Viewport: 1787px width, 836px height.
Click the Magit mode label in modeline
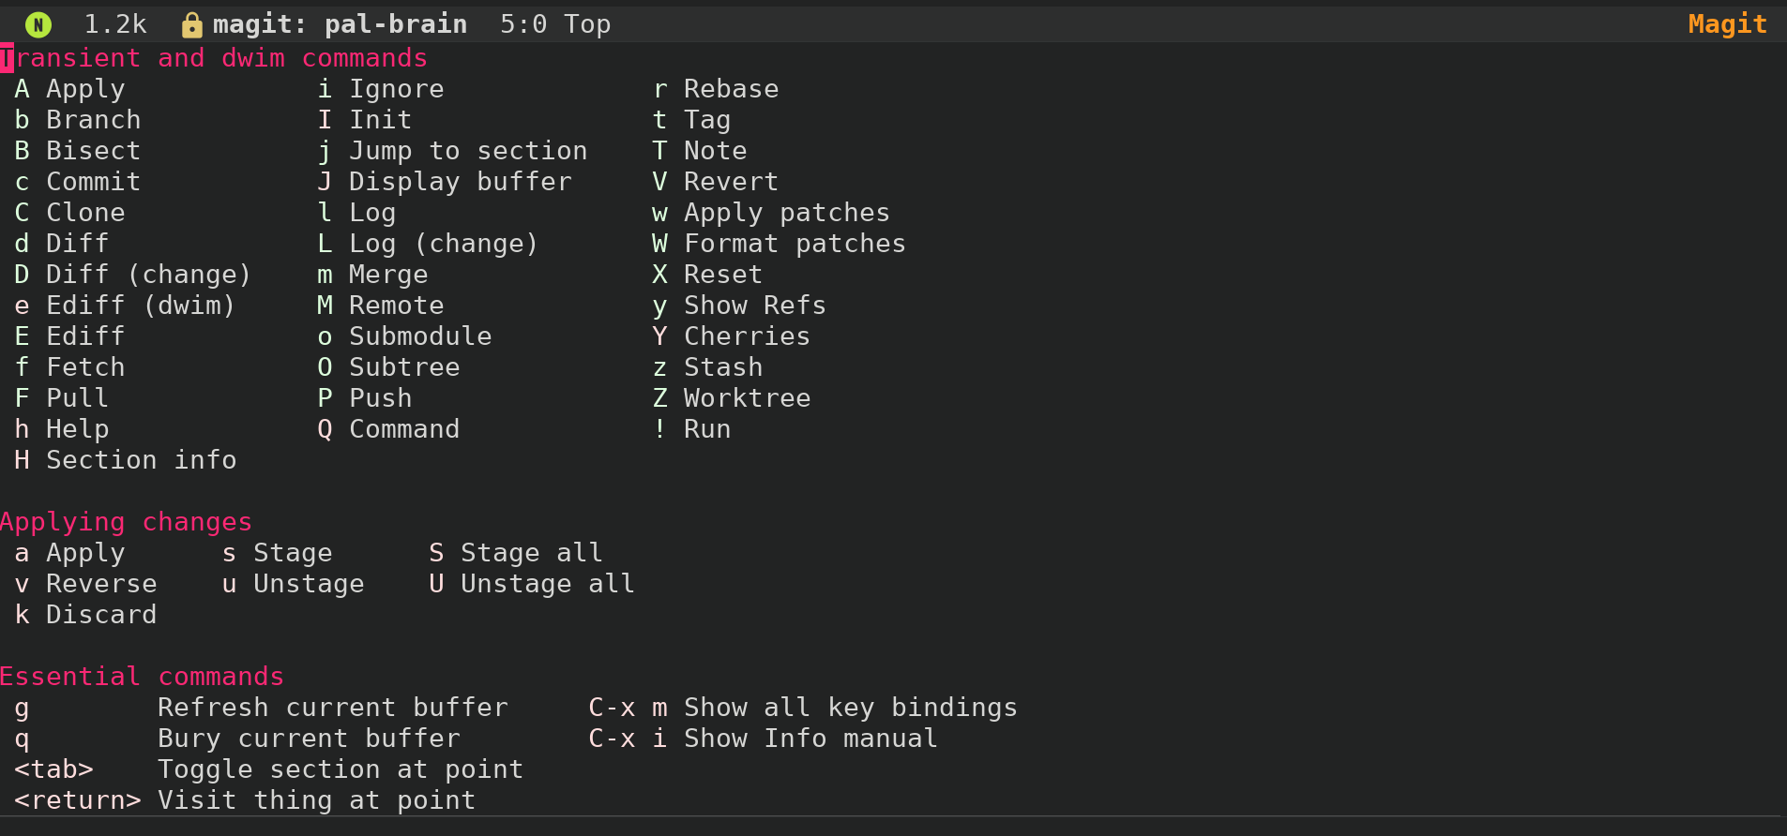(1727, 24)
